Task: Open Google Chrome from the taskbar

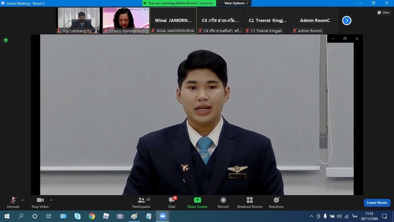Action: pyautogui.click(x=92, y=216)
